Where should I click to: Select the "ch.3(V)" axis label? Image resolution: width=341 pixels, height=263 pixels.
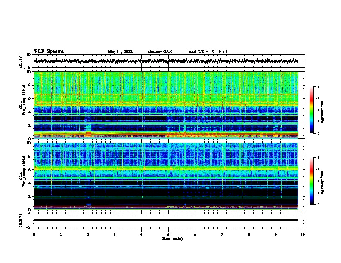tap(21, 220)
